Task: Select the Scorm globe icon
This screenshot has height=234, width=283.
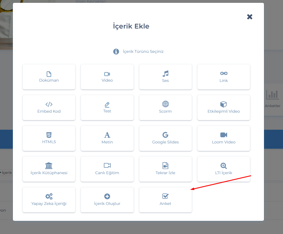Action: coord(166,104)
